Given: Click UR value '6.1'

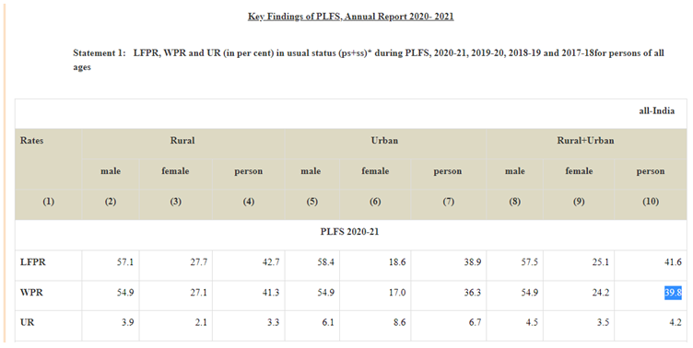Looking at the screenshot, I should [328, 322].
